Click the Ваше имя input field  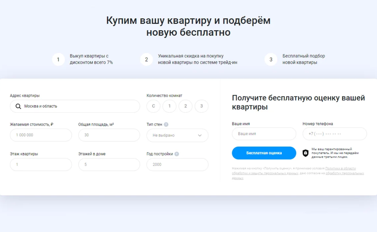tap(264, 134)
